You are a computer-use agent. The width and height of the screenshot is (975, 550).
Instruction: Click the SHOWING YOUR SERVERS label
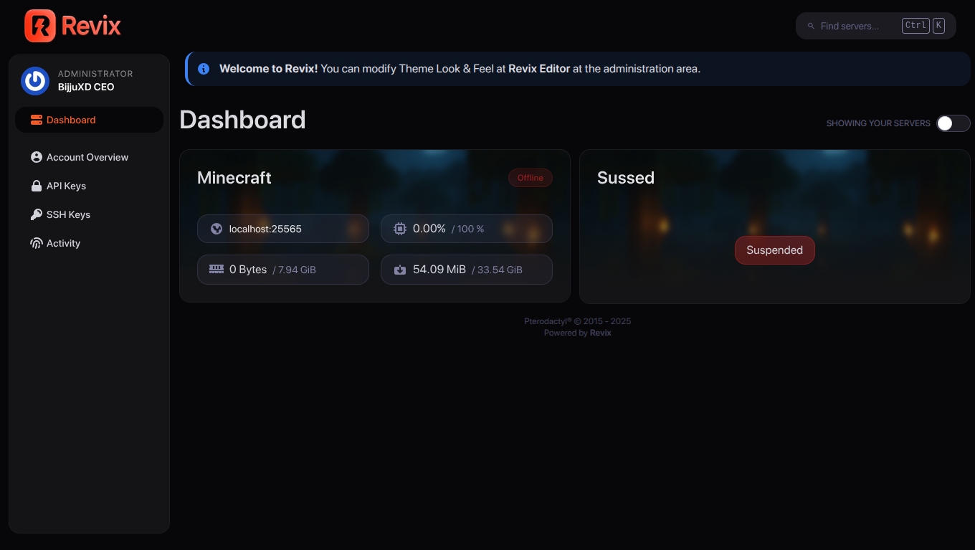pyautogui.click(x=878, y=123)
